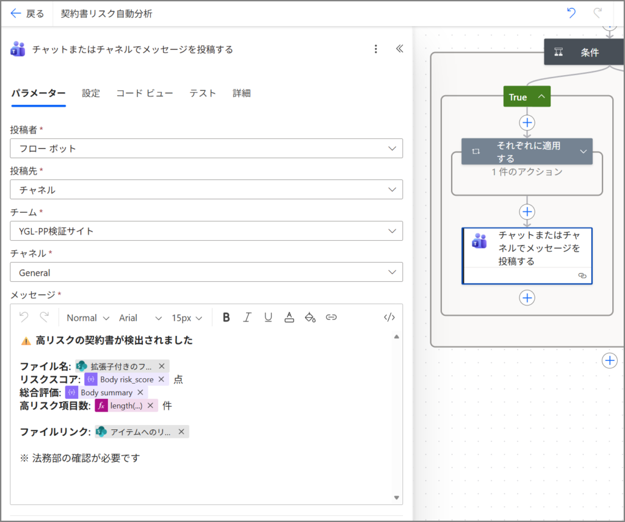625x522 pixels.
Task: Switch to HTML code view in editor
Action: [389, 317]
